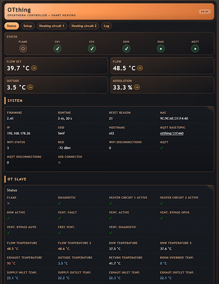
Task: Click the Free Vent. checkmark
Action: tap(60, 233)
